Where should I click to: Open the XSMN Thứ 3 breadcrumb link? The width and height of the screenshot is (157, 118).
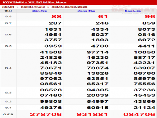click(33, 7)
